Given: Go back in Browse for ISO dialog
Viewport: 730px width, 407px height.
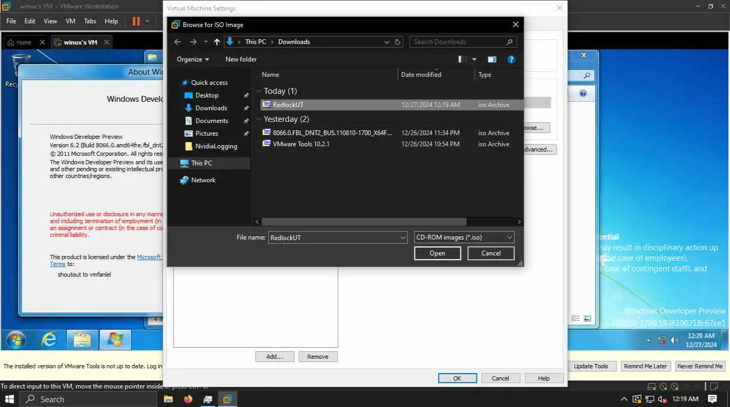Looking at the screenshot, I should point(178,42).
